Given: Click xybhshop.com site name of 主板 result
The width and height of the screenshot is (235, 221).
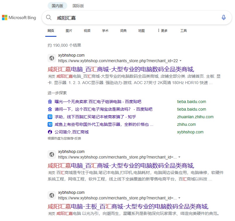Looking at the screenshot, I should 71,192.
